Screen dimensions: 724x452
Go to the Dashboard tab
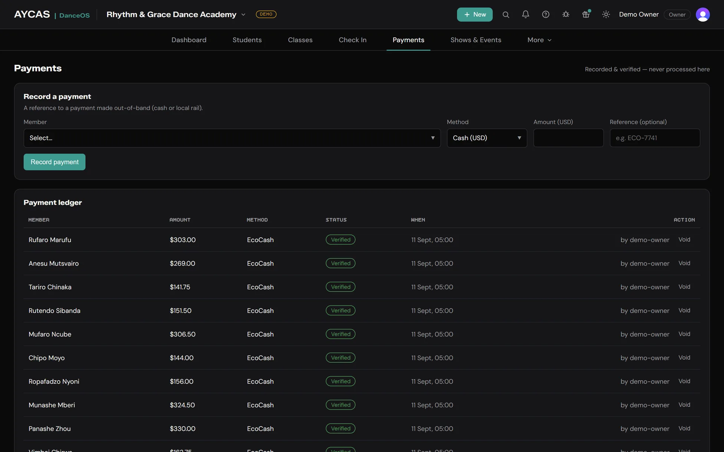tap(189, 40)
